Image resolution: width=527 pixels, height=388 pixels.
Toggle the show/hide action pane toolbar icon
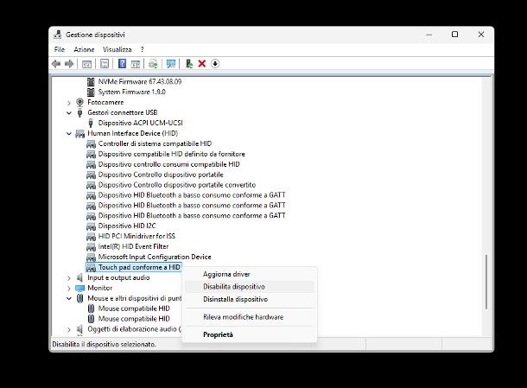click(136, 64)
